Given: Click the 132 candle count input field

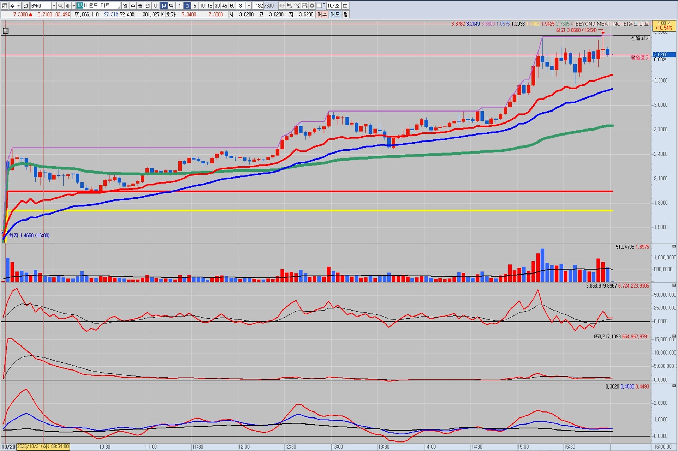Looking at the screenshot, I should pos(259,6).
